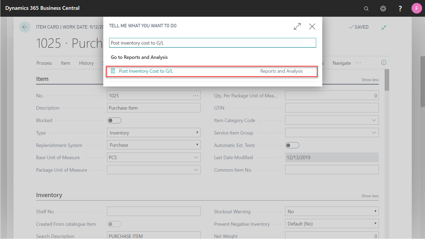Click the Last Date Modified value 12/13/2019
Viewport: 425px width, 239px height.
pos(332,157)
